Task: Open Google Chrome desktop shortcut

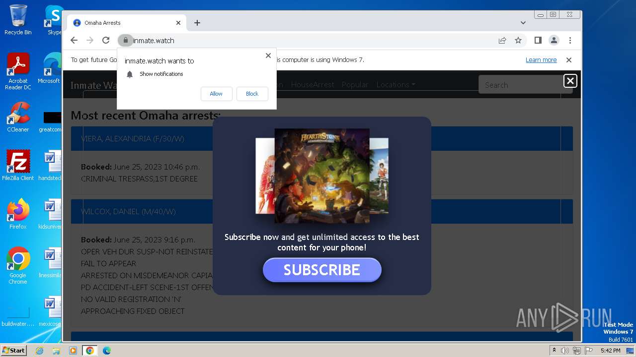Action: (18, 266)
